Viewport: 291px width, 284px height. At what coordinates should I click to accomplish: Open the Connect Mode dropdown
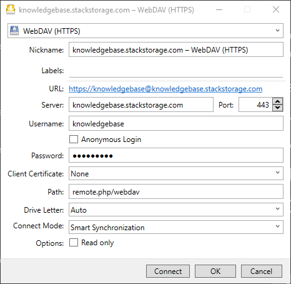(x=176, y=227)
